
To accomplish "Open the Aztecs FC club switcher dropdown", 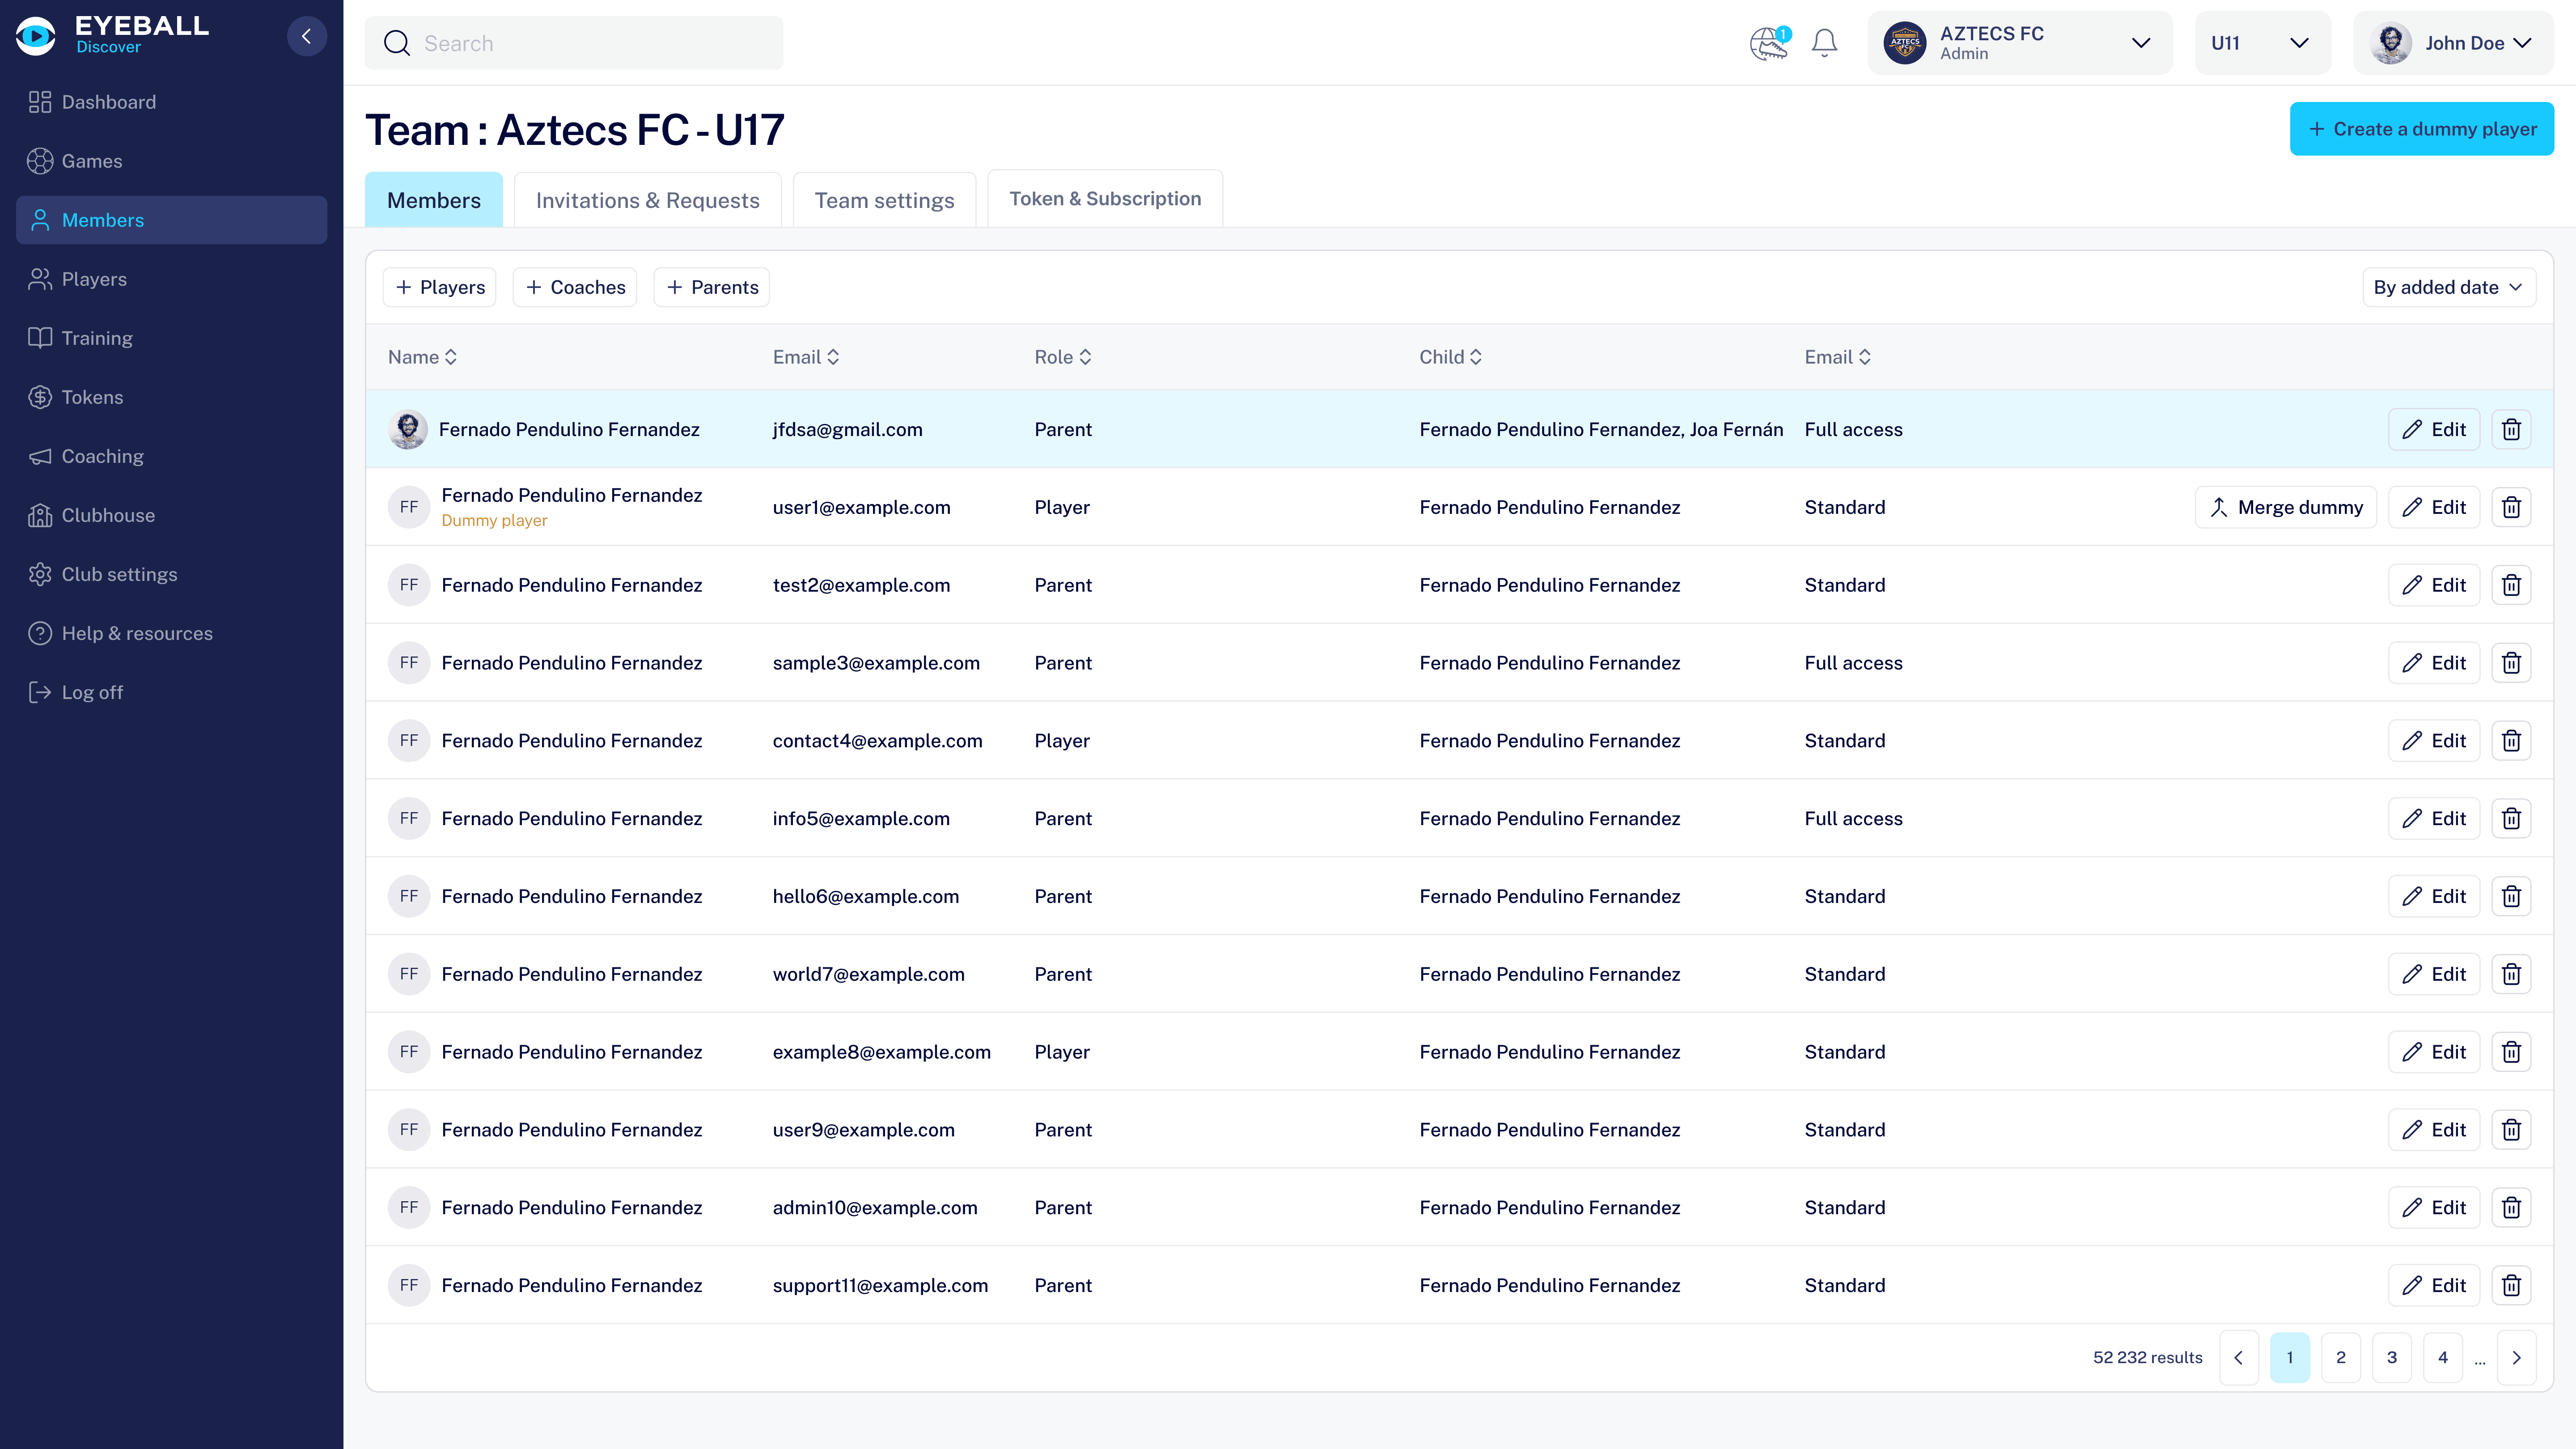I will [x=2019, y=43].
